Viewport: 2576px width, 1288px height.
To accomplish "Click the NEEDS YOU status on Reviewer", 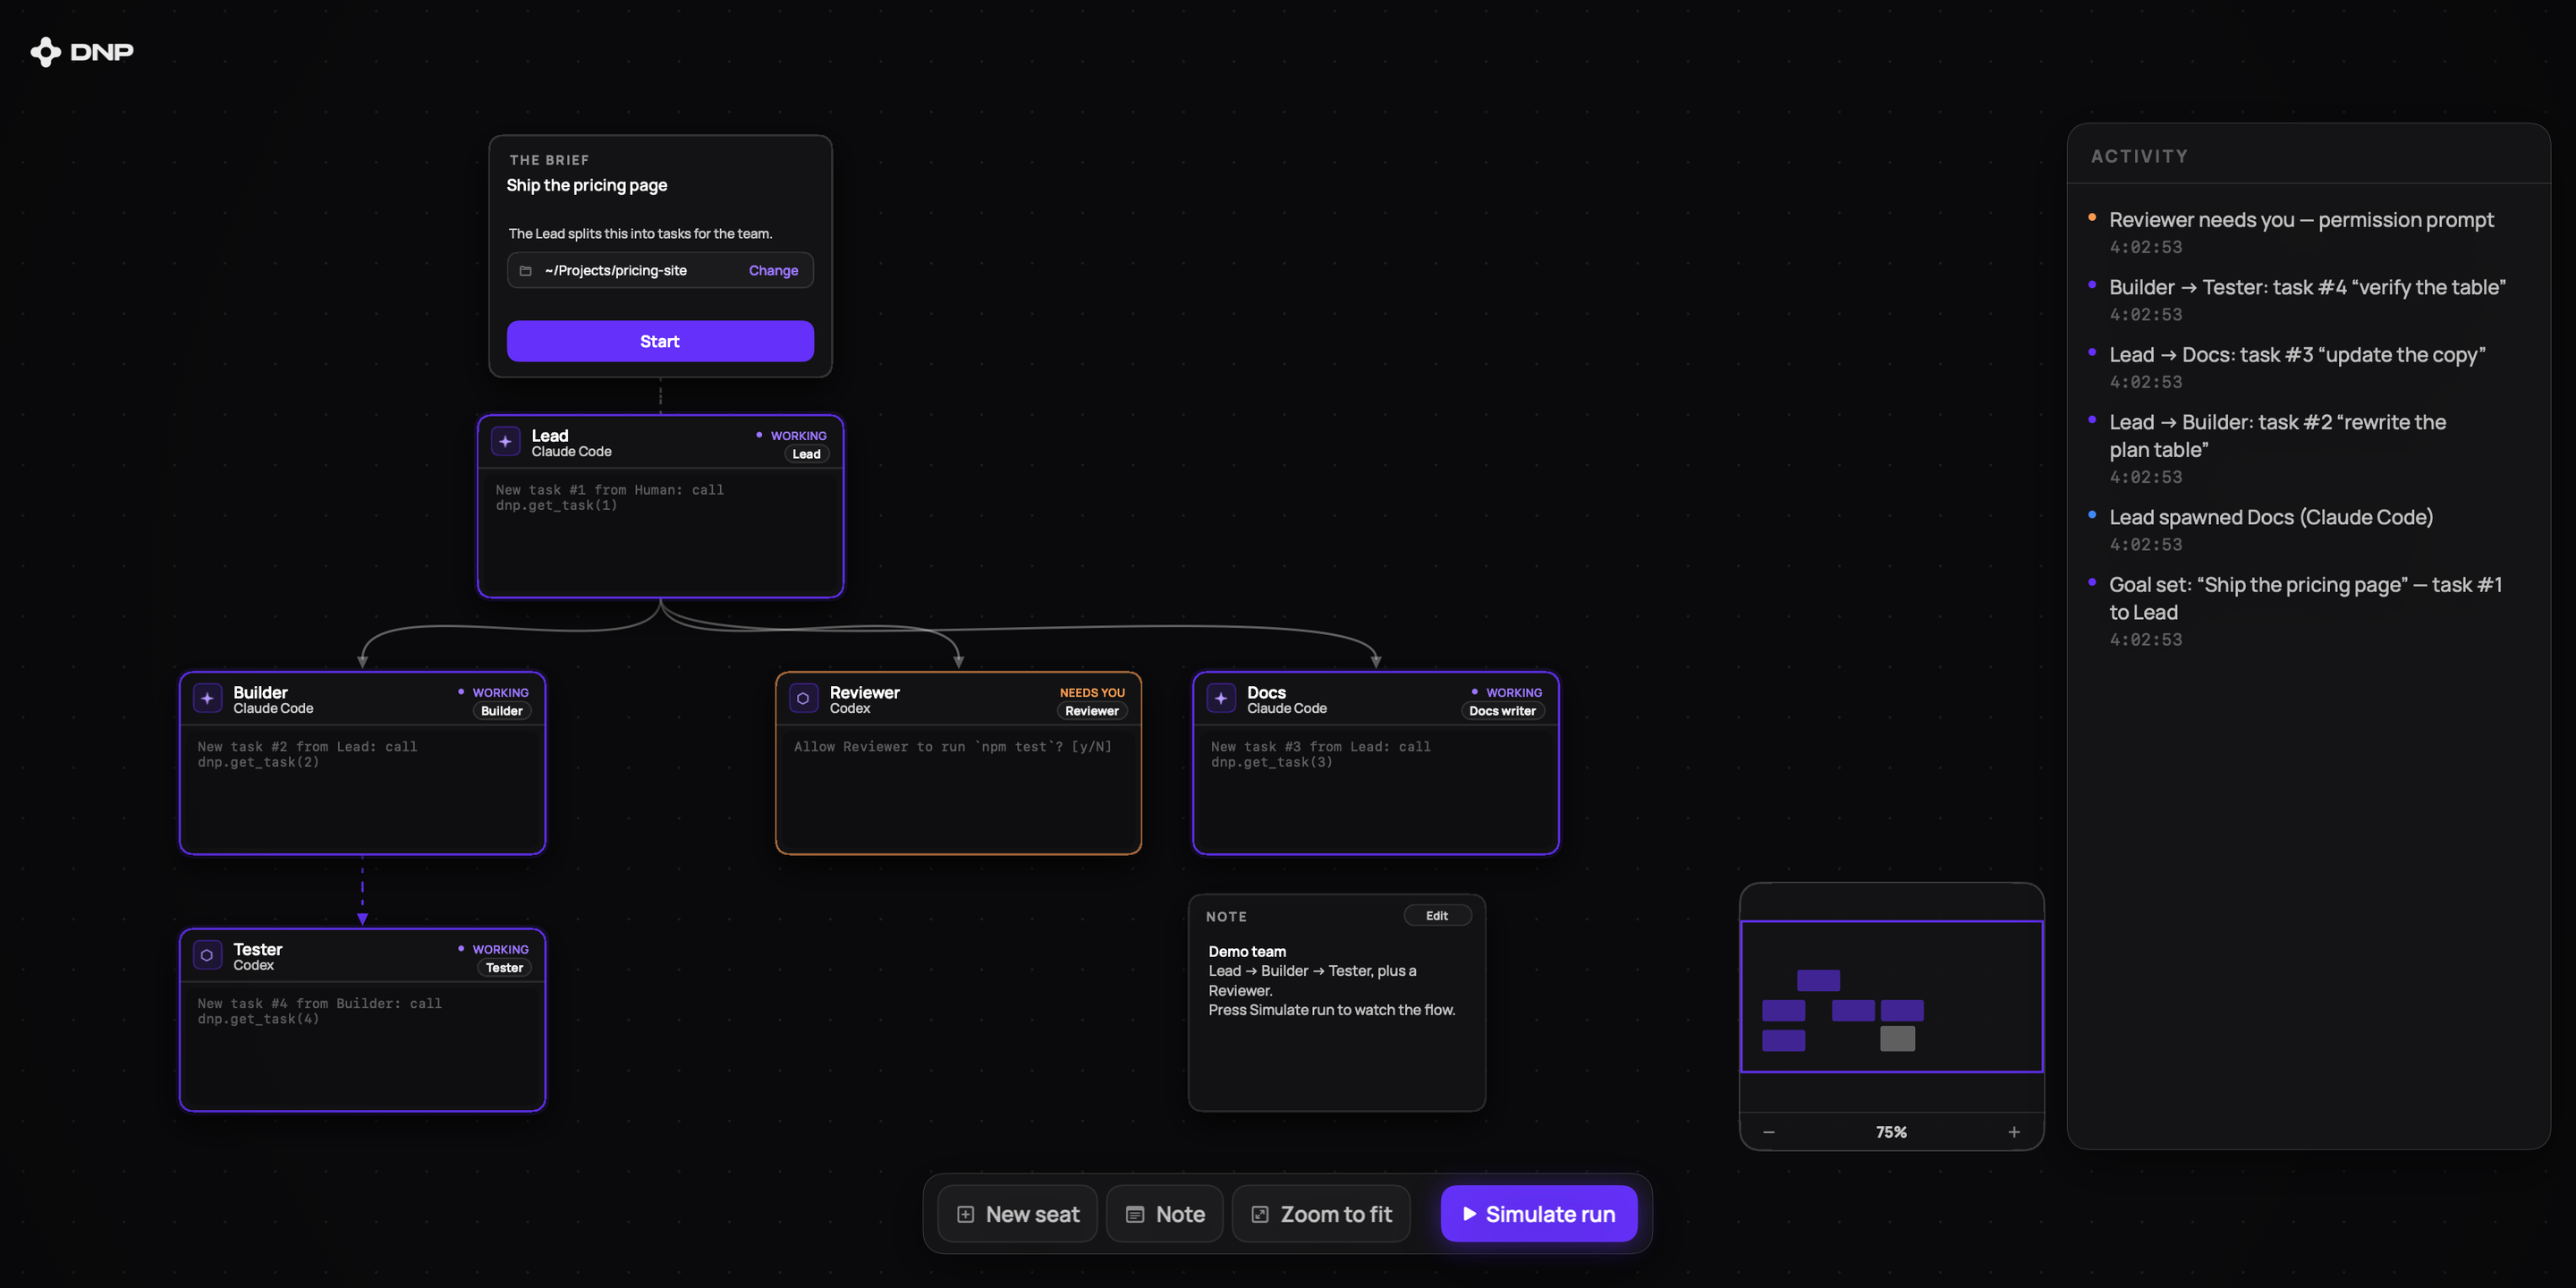I will pos(1092,693).
